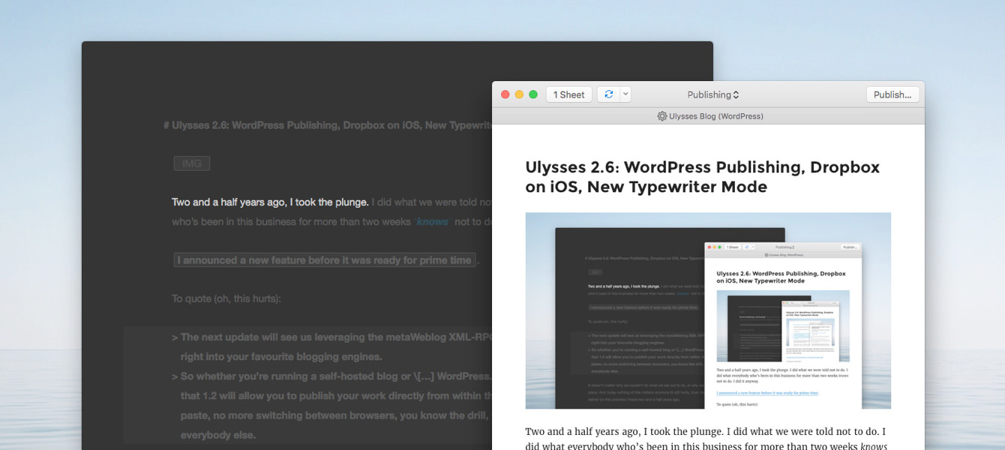Click 'Two and a half years ago' sentence in editor
The image size is (1005, 450).
pos(270,202)
